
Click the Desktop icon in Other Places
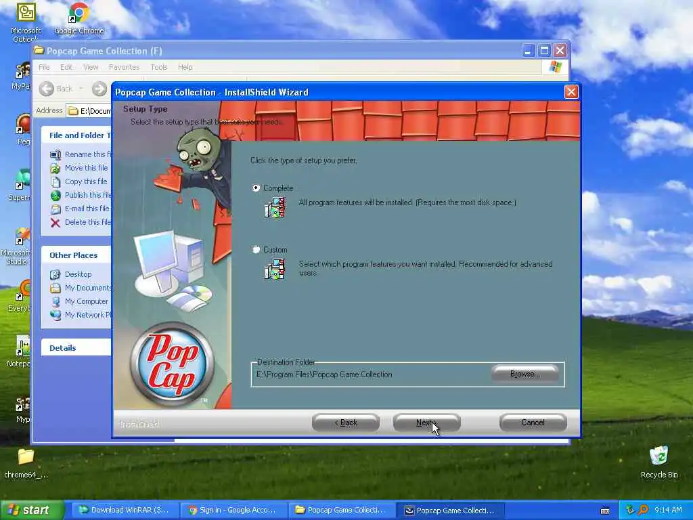(x=55, y=275)
